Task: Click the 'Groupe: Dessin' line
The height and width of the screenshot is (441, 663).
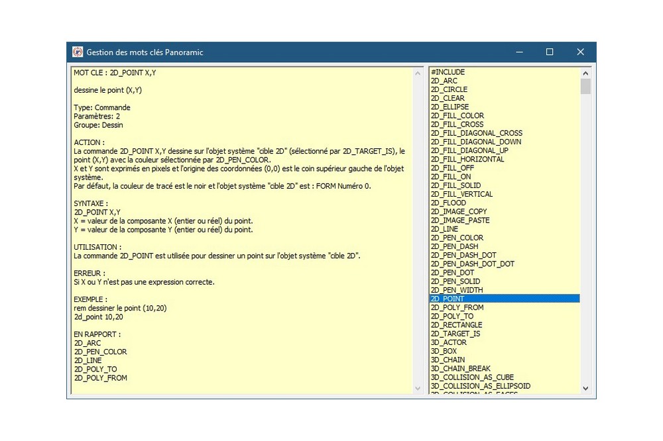Action: coord(99,125)
